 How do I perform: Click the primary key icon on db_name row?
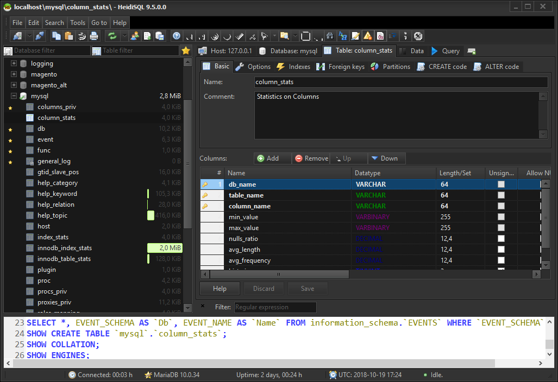(205, 184)
